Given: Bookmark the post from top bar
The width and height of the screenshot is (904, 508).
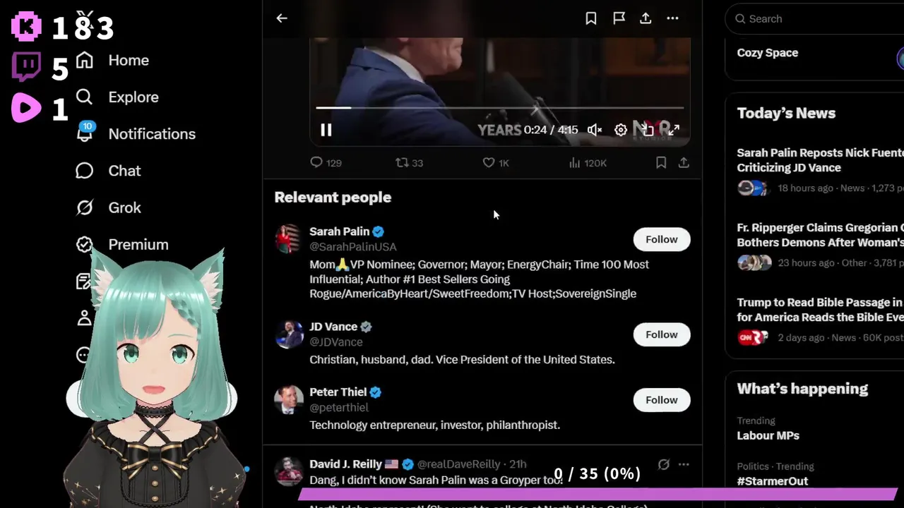Looking at the screenshot, I should (591, 18).
